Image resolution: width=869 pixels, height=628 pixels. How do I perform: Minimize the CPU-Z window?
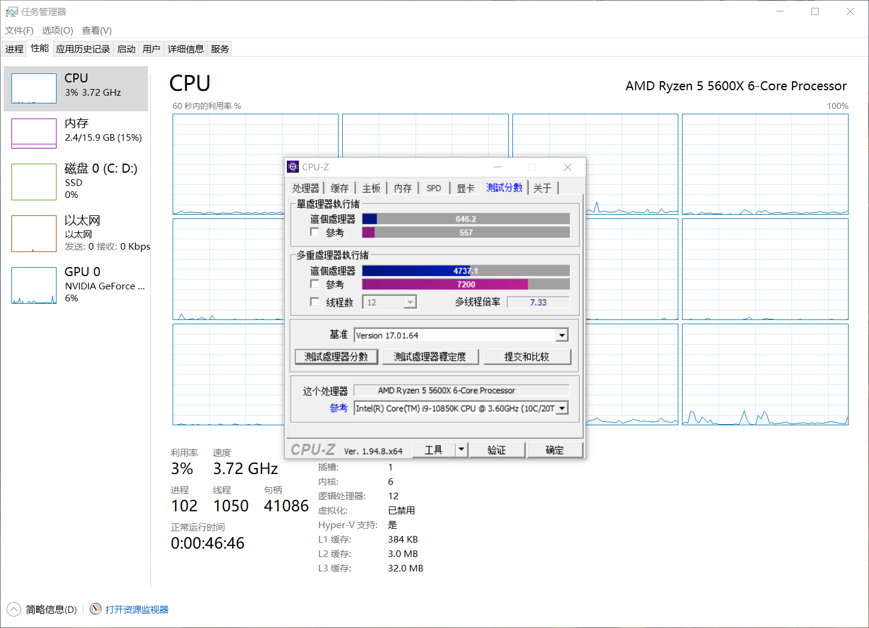(x=497, y=167)
